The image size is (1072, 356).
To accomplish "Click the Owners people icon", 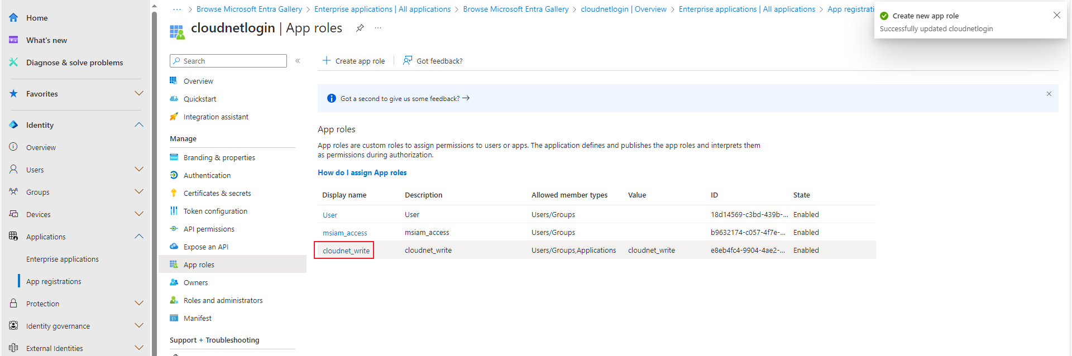I will (x=174, y=282).
